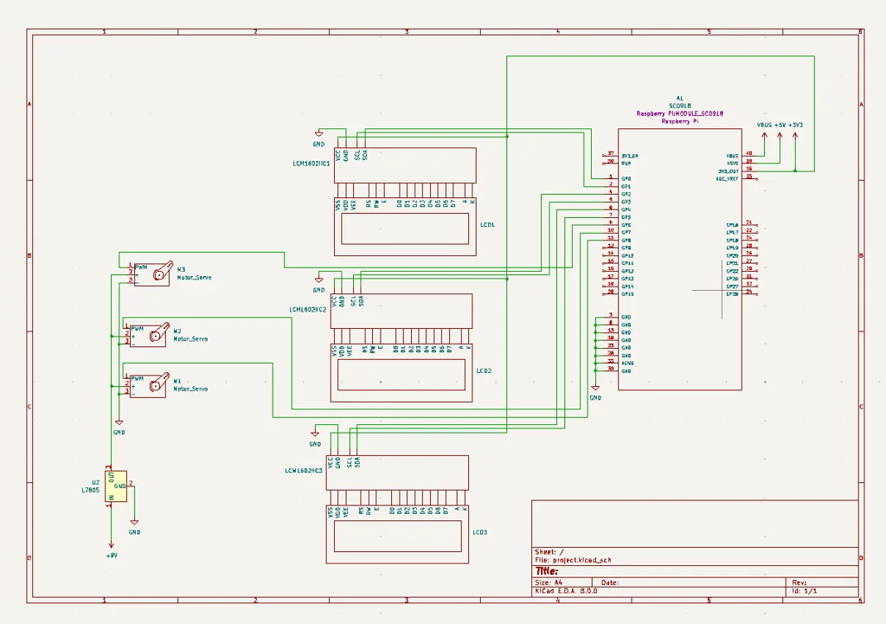Click the VBUS power arrow symbol
This screenshot has height=624, width=886.
[x=764, y=138]
